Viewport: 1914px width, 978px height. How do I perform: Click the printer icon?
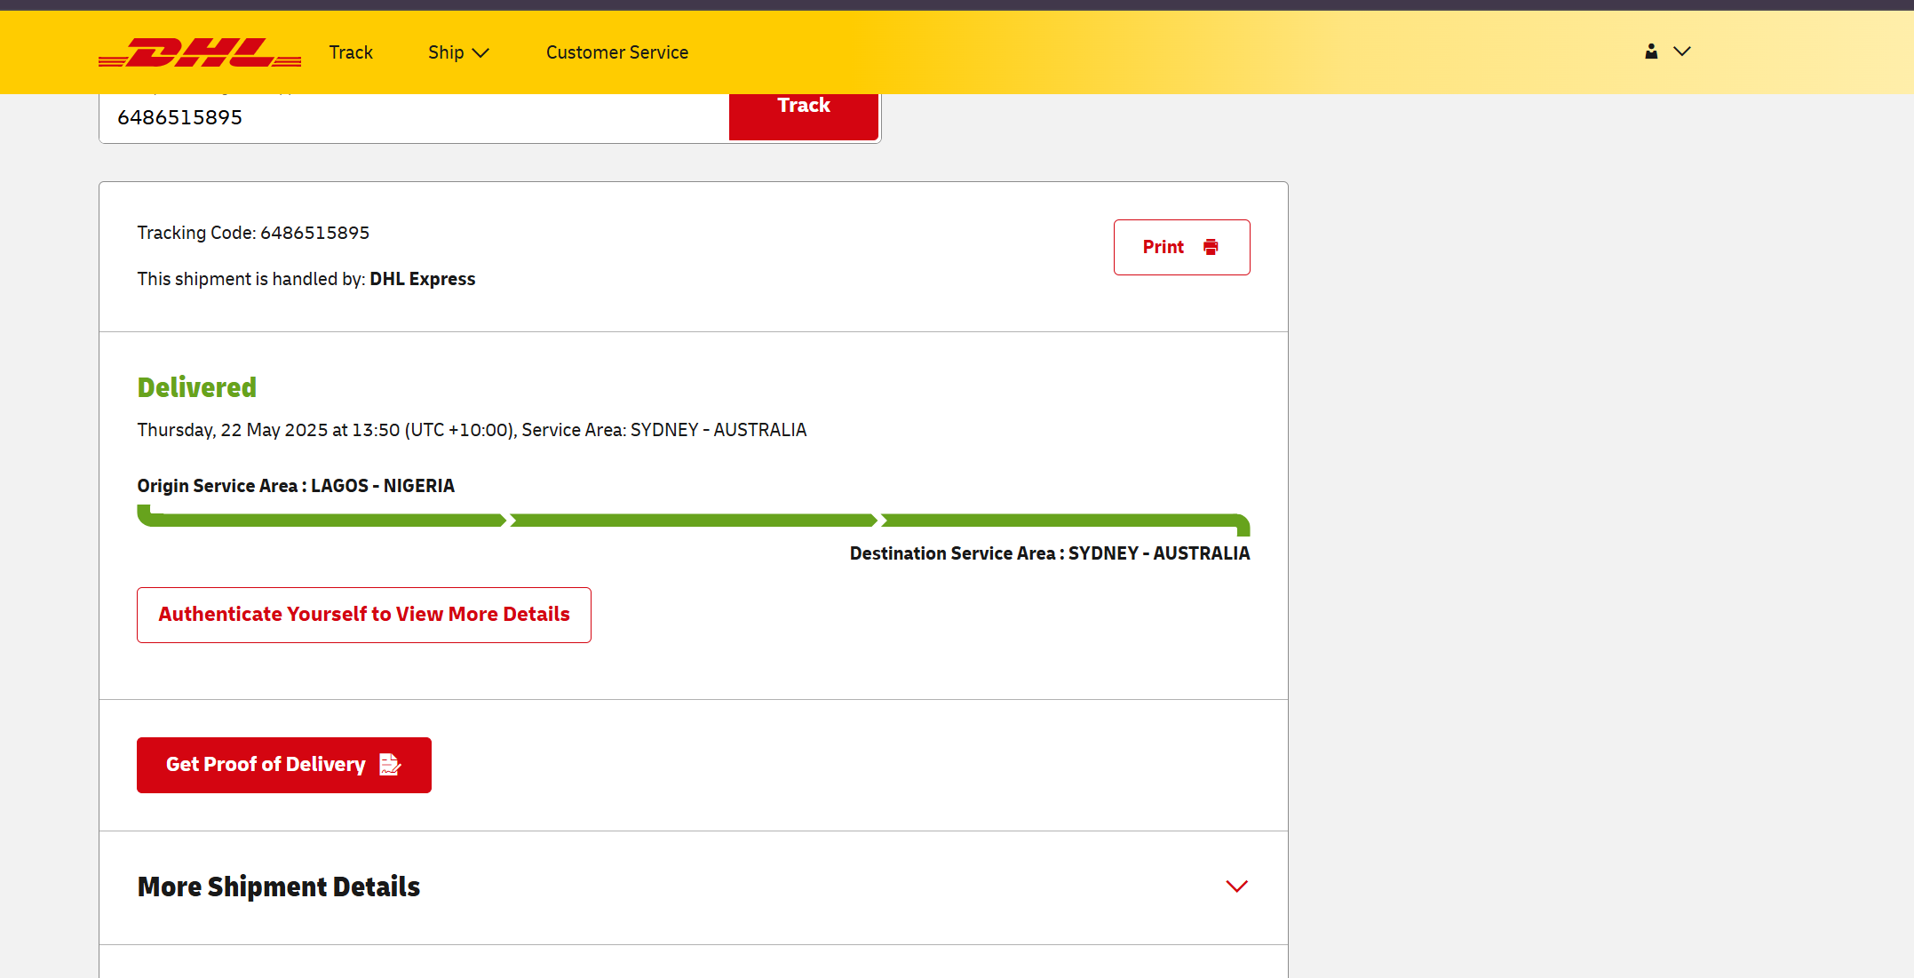[1211, 247]
